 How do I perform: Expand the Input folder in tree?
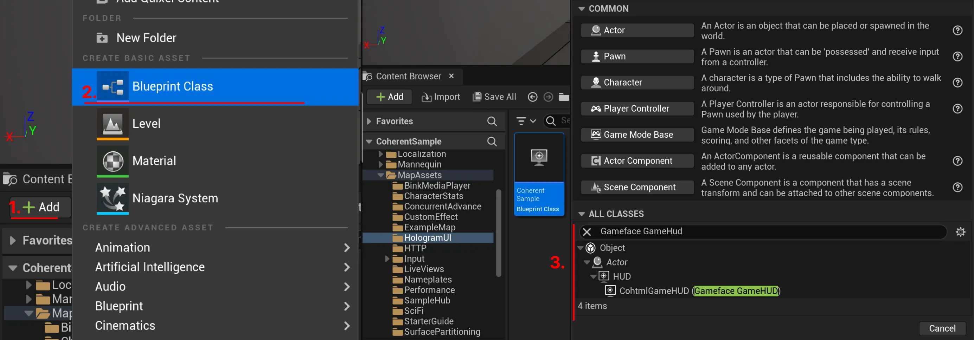point(387,259)
